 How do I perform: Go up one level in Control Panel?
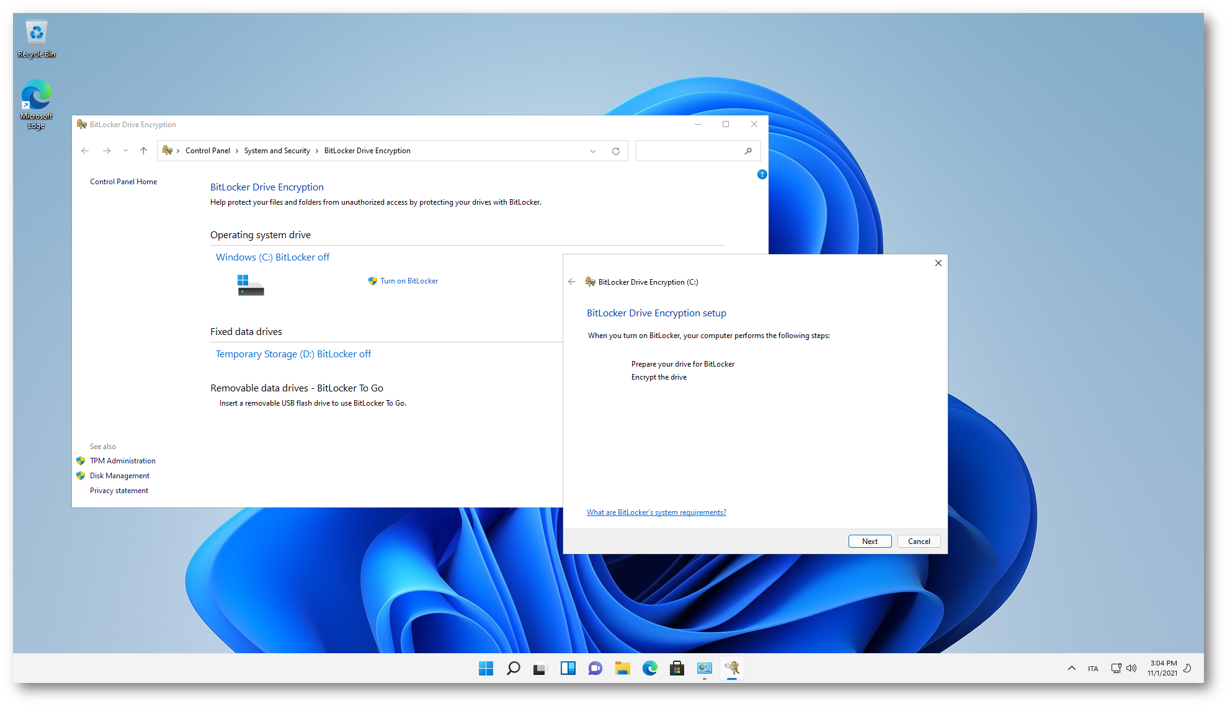(x=143, y=151)
